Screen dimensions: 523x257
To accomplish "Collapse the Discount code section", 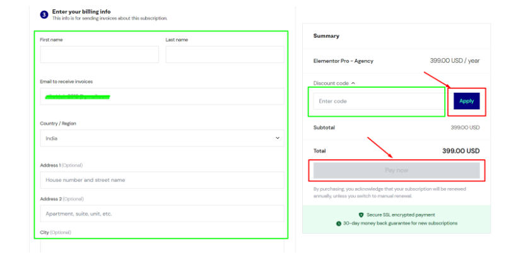I will click(x=334, y=83).
